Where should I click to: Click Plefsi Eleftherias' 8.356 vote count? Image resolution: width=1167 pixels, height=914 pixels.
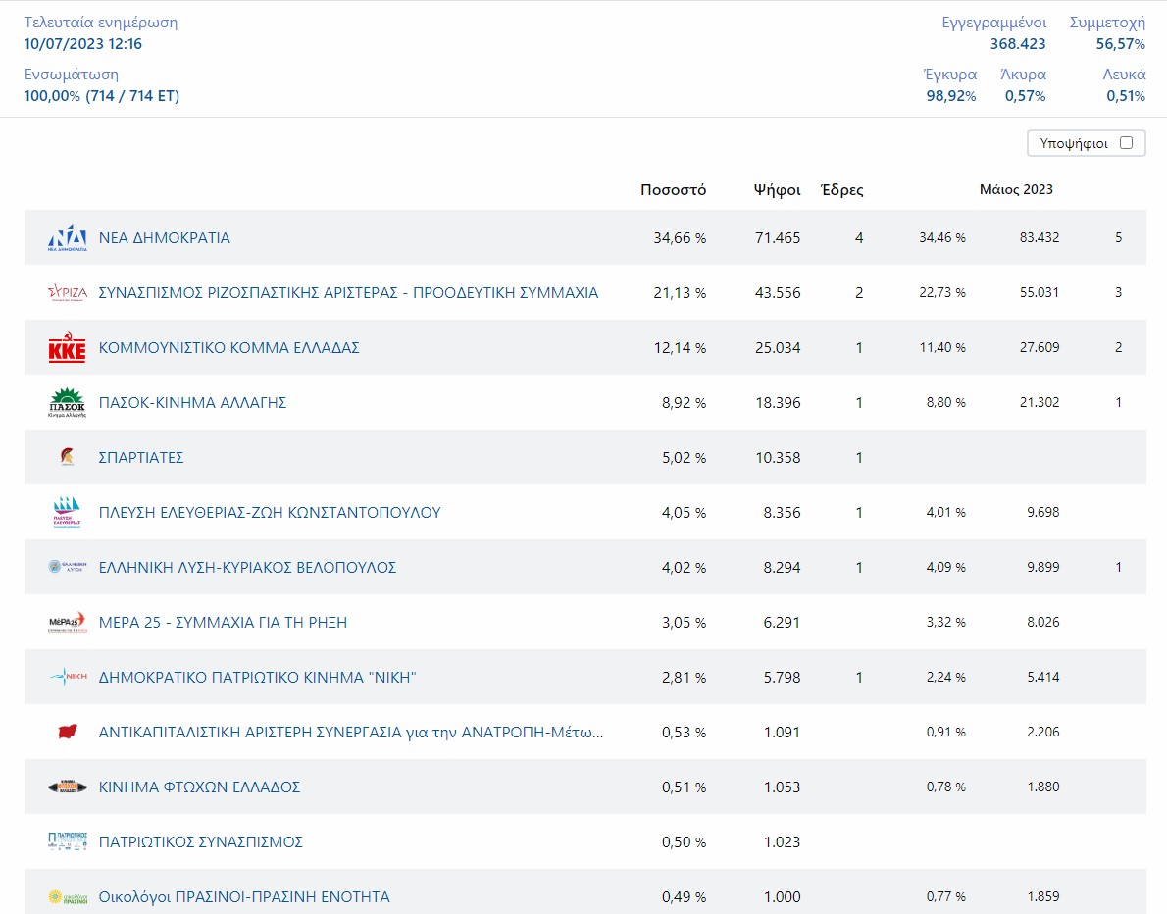[783, 513]
